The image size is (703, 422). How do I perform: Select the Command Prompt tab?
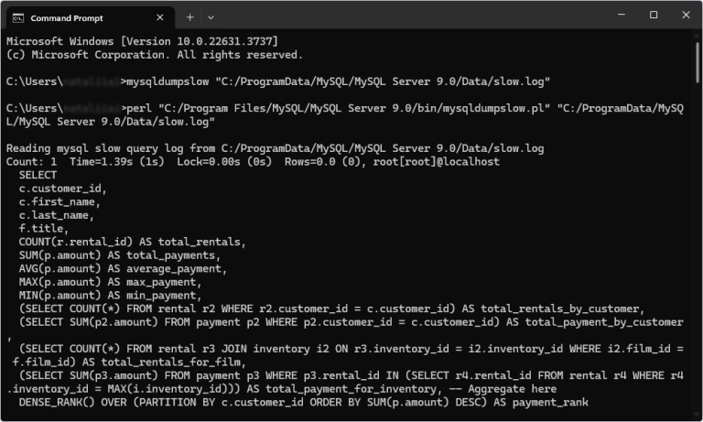click(x=82, y=17)
